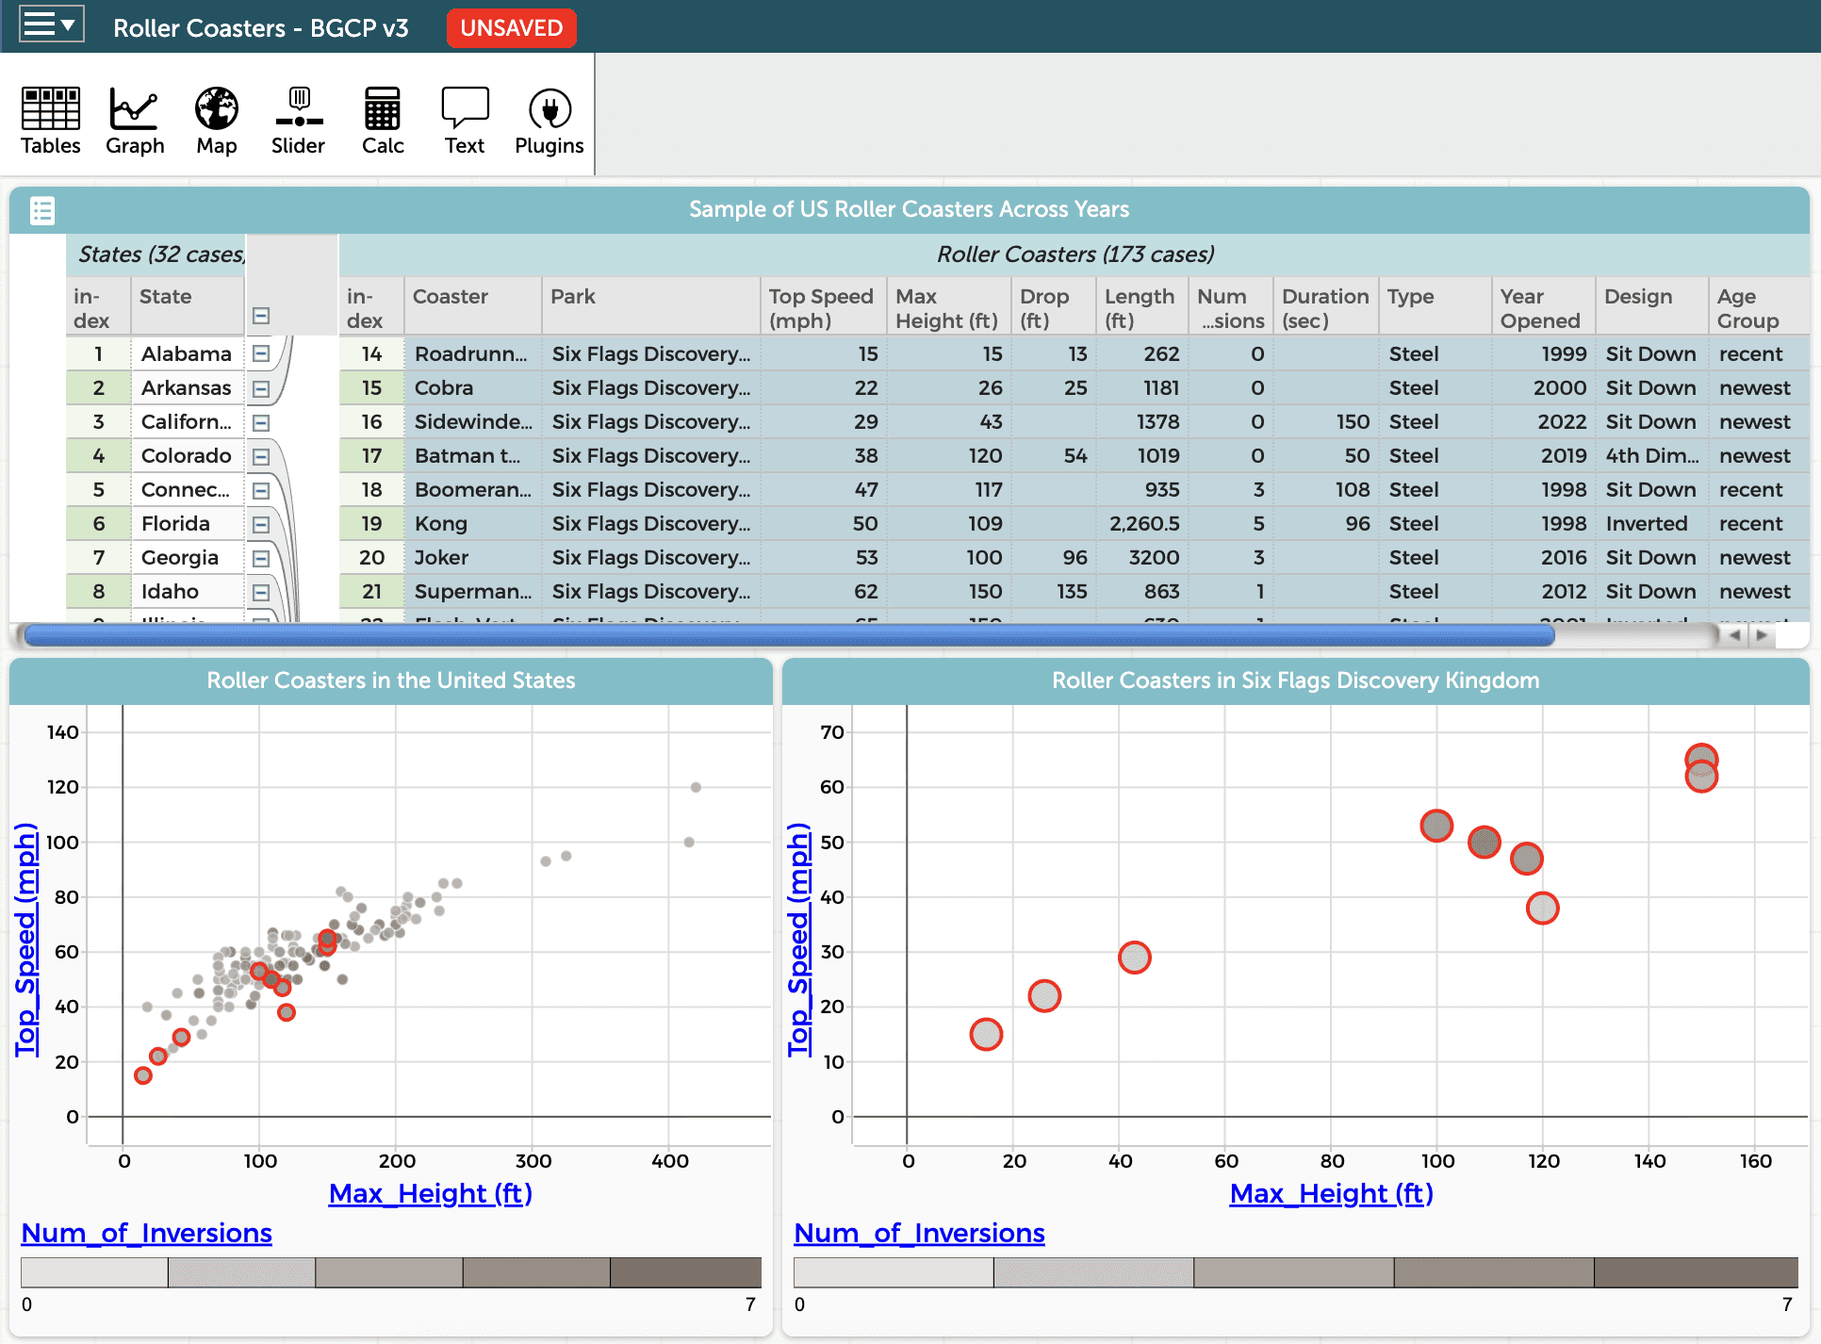Click Num_of_Inversions legend link on left graph
This screenshot has height=1344, width=1821.
pos(146,1233)
